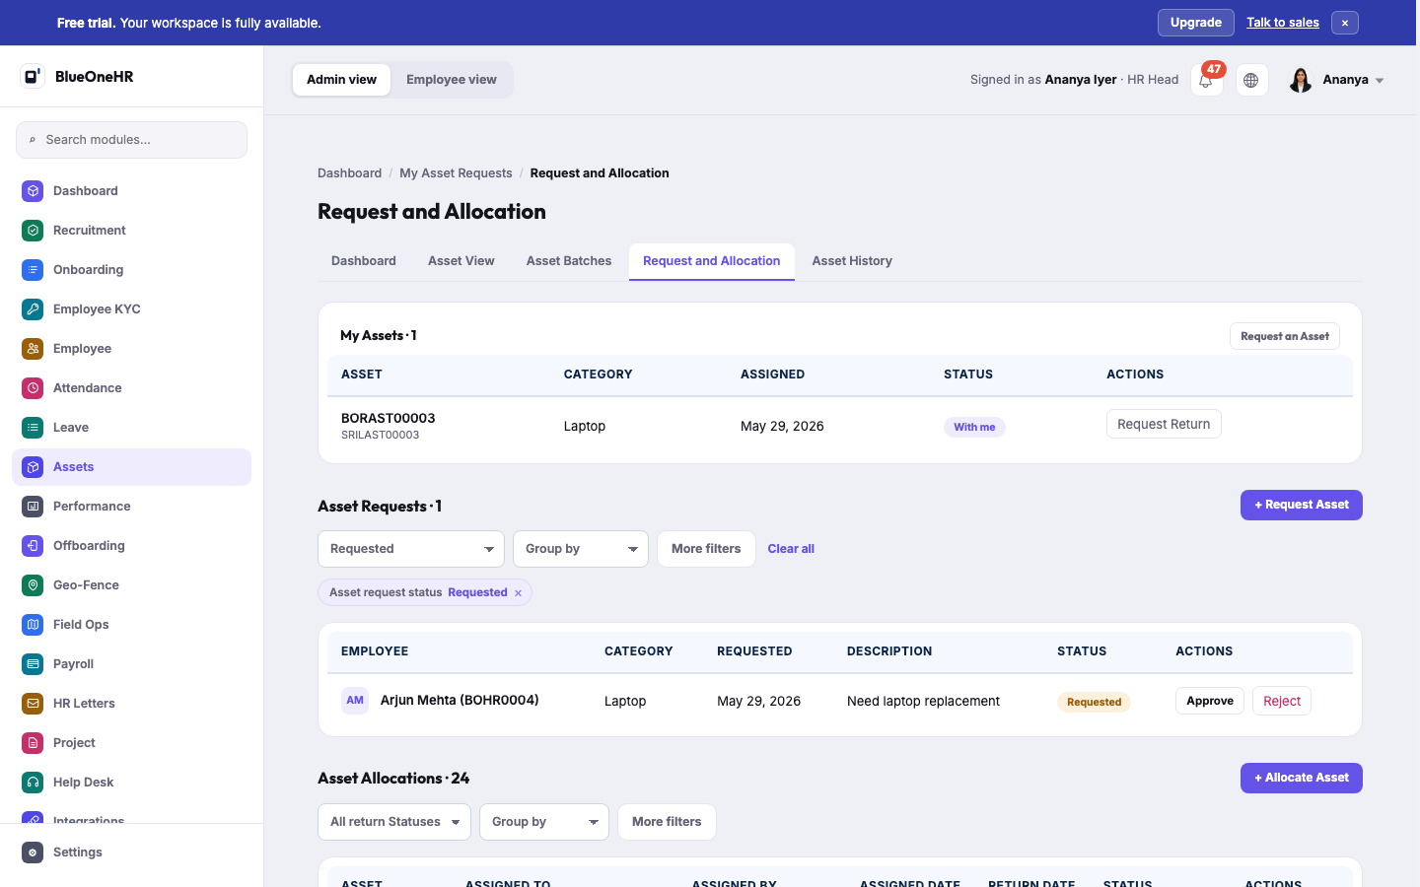Image resolution: width=1420 pixels, height=887 pixels.
Task: Expand Asset Requests Group by dropdown
Action: tap(581, 549)
